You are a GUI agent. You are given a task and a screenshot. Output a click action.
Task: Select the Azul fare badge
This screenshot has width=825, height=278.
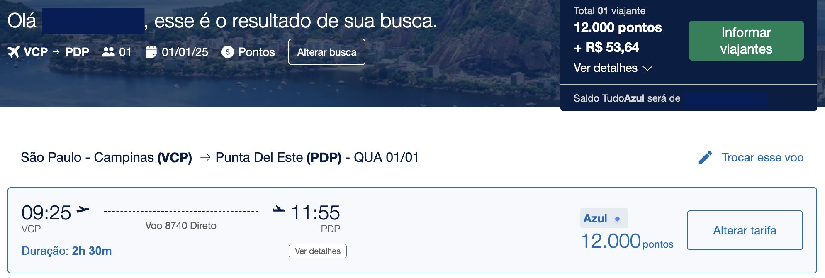604,218
